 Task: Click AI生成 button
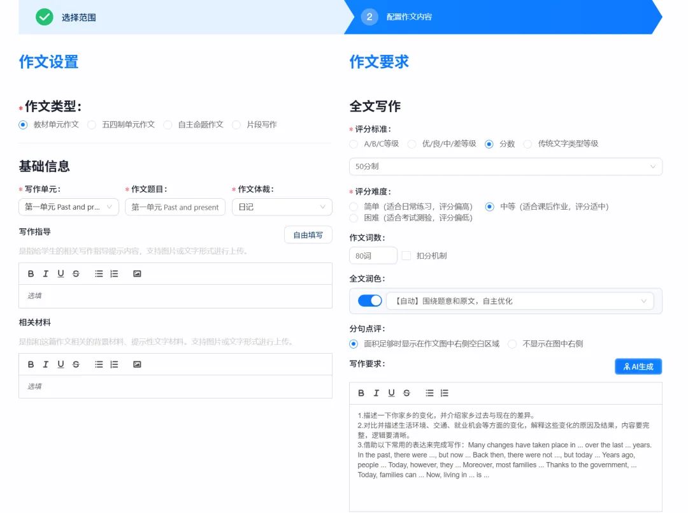tap(638, 366)
